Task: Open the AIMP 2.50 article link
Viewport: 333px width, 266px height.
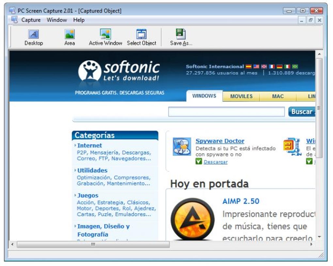Action: (x=241, y=201)
